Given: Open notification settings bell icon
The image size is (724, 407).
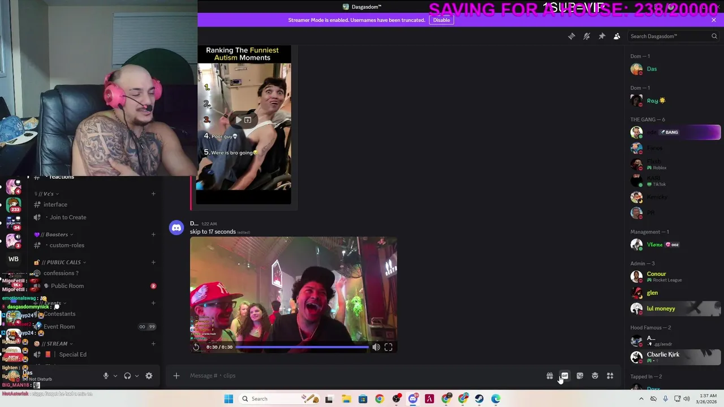Looking at the screenshot, I should 587,36.
